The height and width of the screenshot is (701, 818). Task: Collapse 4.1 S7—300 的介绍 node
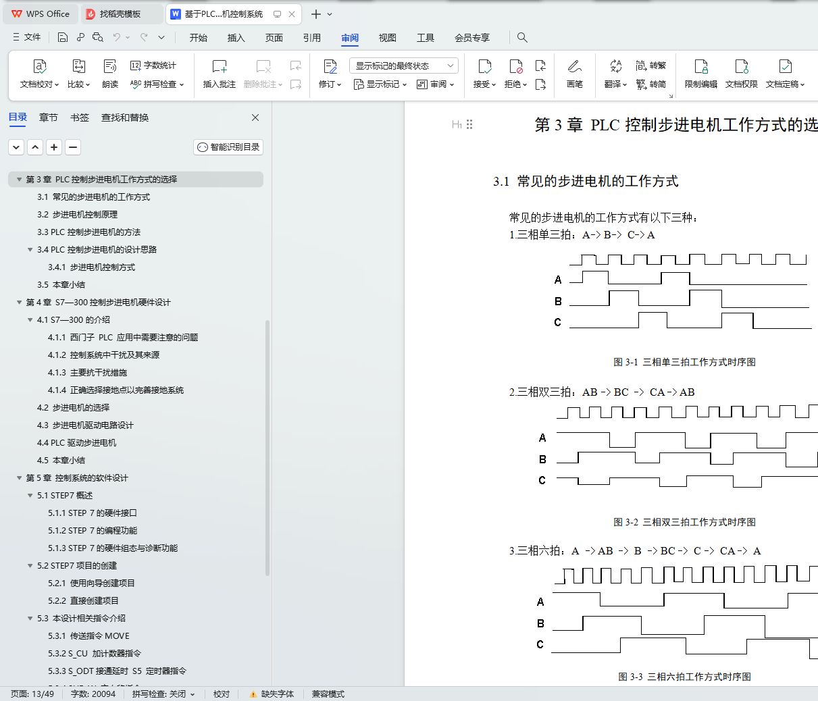[x=30, y=320]
